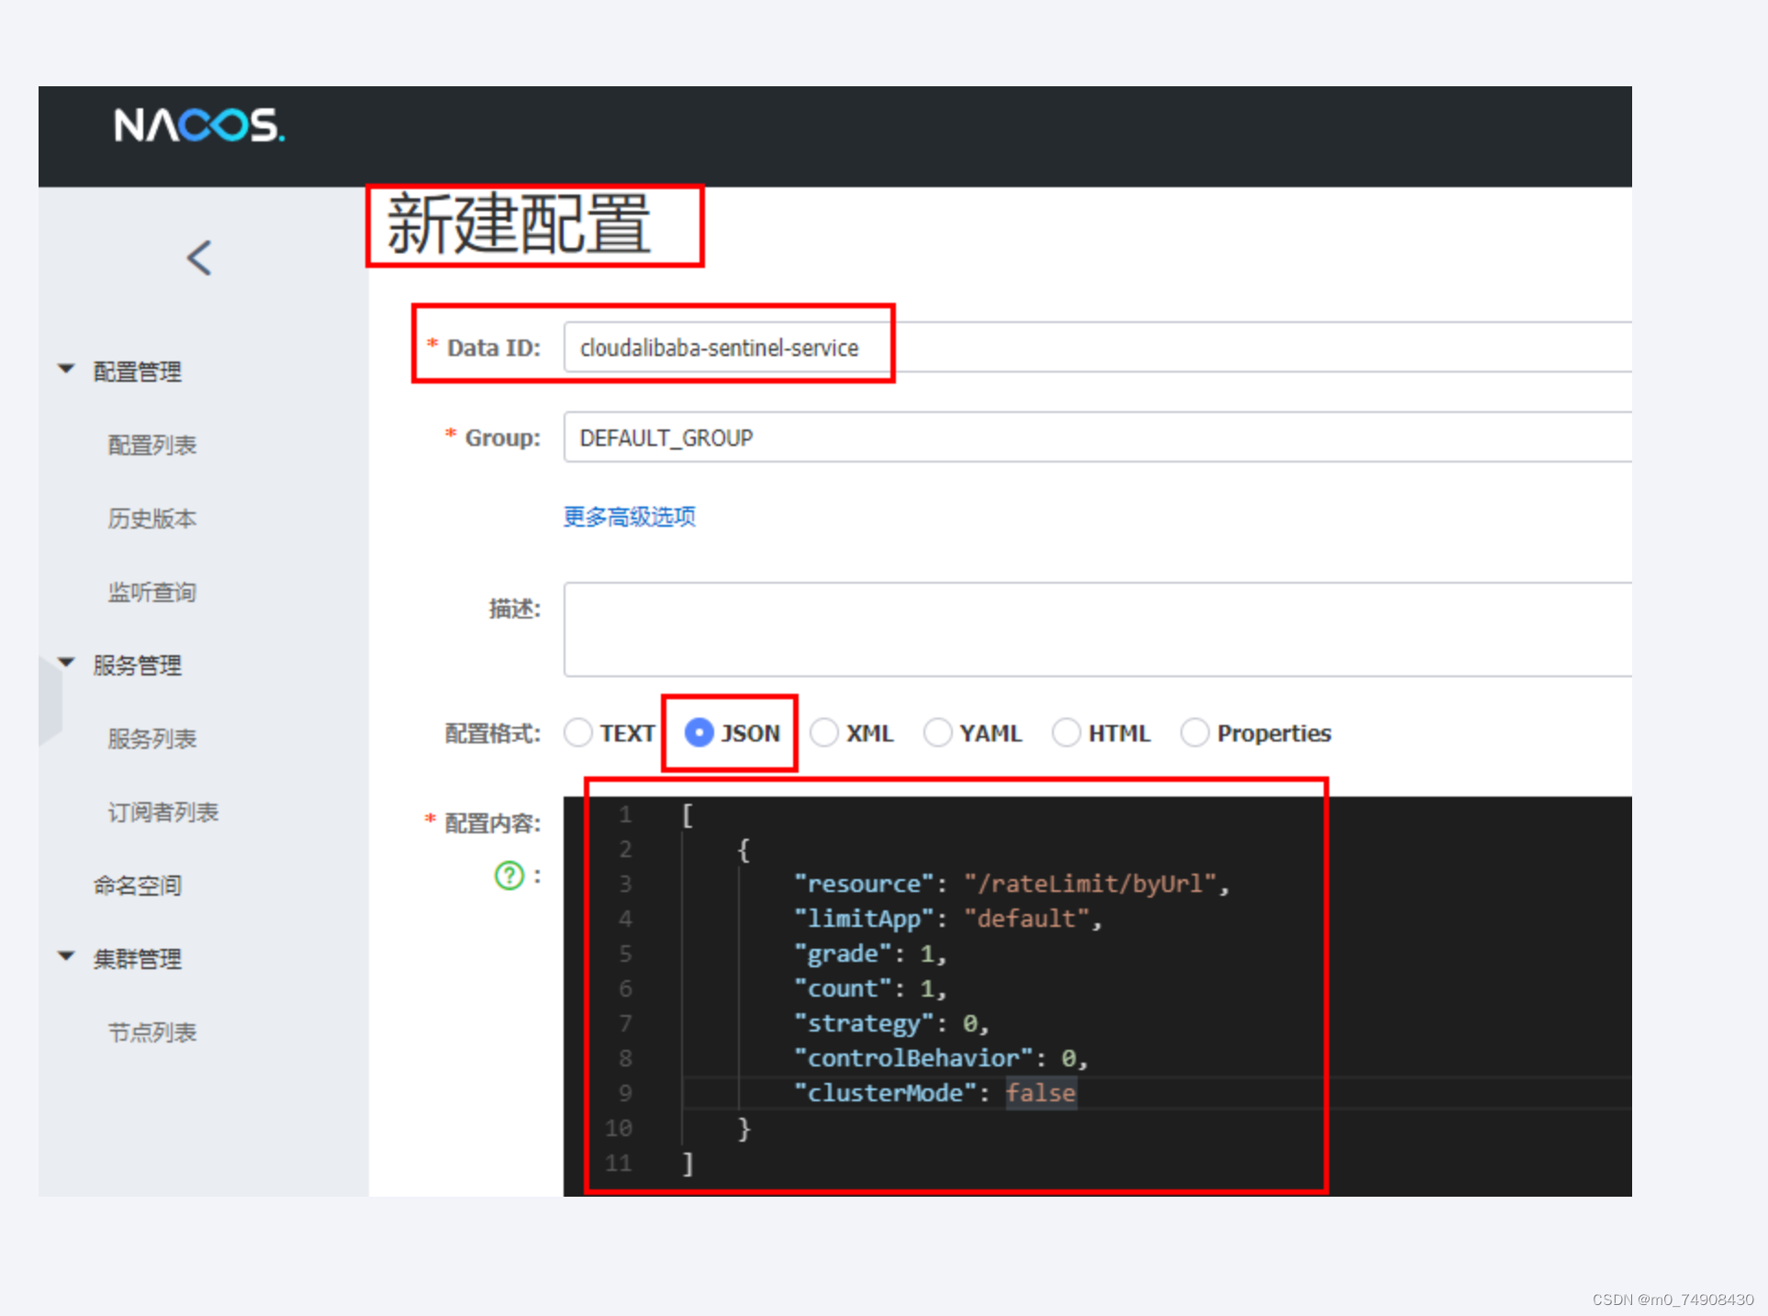The width and height of the screenshot is (1768, 1316).
Task: Select the TEXT format radio button
Action: point(578,733)
